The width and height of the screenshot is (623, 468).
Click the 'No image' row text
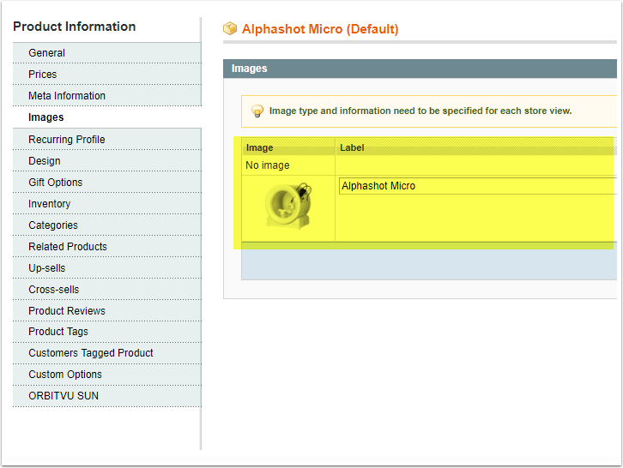(x=268, y=165)
